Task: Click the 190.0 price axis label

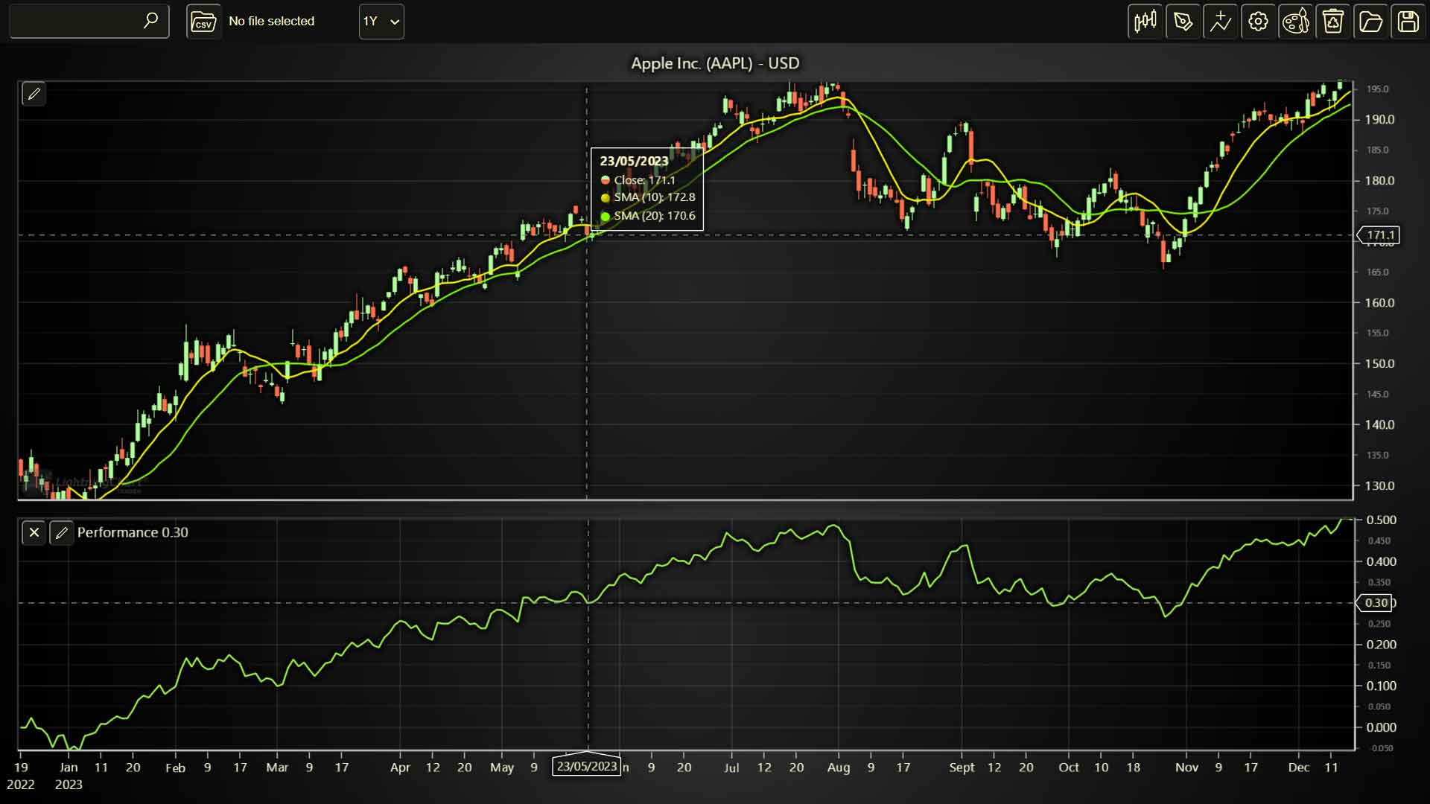Action: (1379, 120)
